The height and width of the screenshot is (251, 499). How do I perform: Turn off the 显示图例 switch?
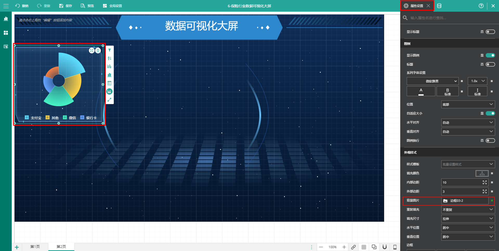point(490,55)
